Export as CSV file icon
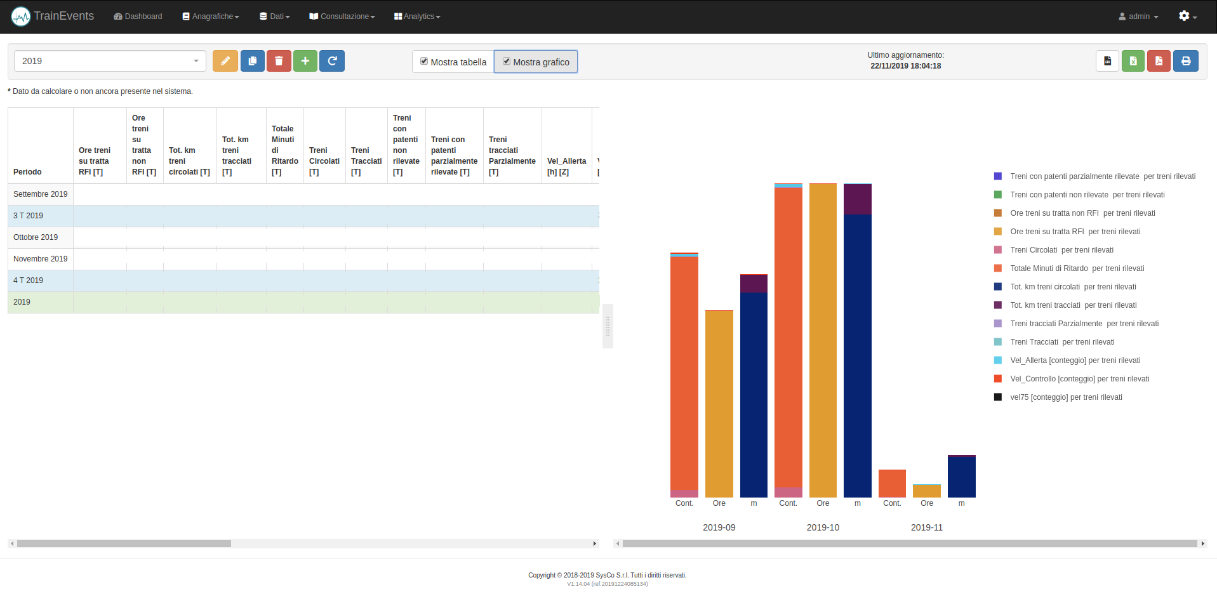 click(1107, 61)
